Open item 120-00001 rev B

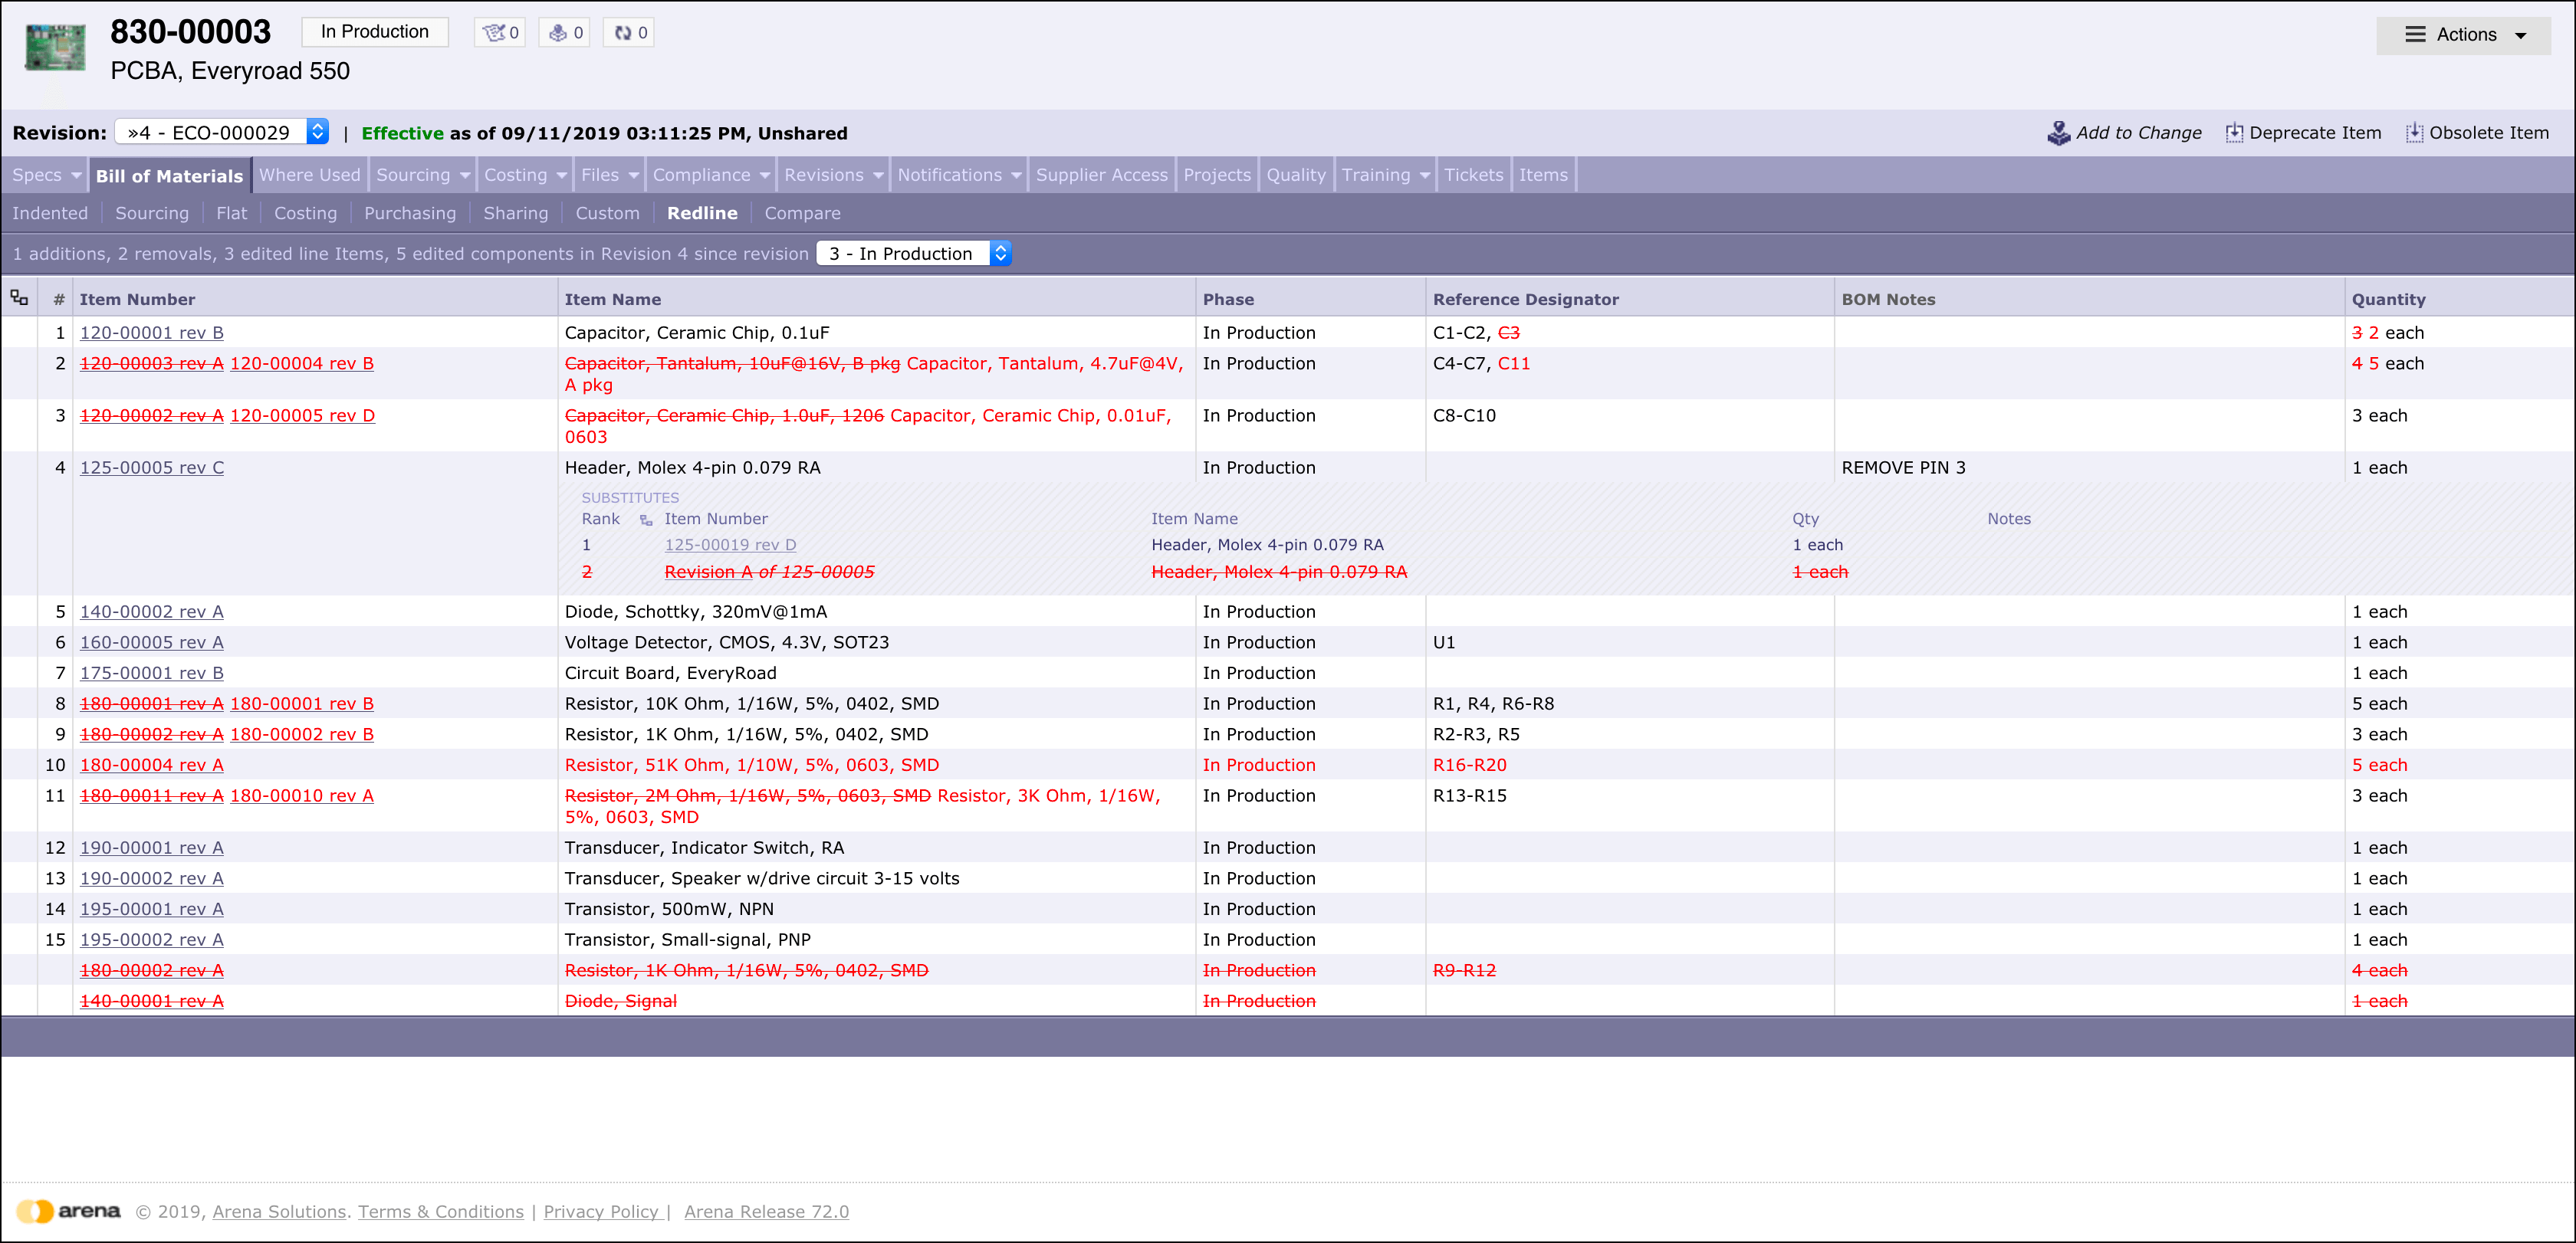152,333
